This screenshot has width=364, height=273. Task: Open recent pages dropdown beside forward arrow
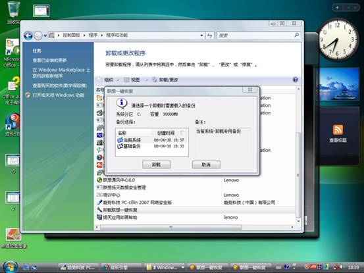coord(45,36)
